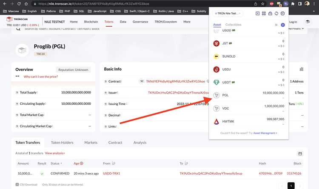Open the browser extensions puzzle icon
319x189 pixels.
293,4
